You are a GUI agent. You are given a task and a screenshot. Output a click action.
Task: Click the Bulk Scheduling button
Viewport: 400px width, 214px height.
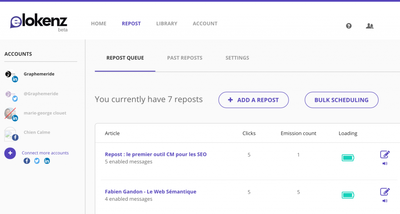(341, 100)
